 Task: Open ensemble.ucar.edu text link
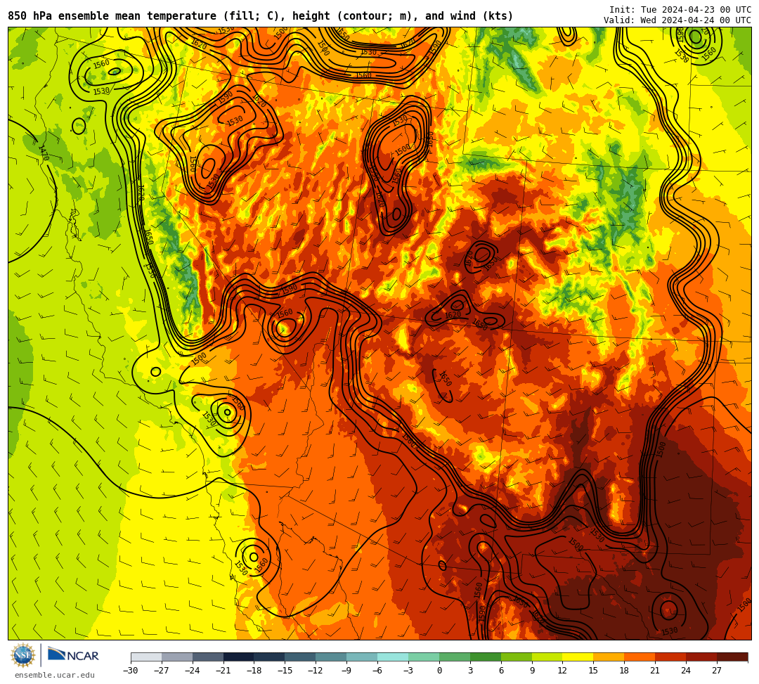55,675
